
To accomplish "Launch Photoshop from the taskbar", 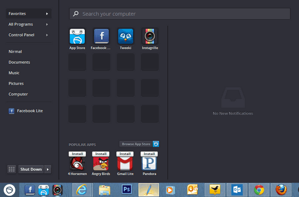I will 127,190.
